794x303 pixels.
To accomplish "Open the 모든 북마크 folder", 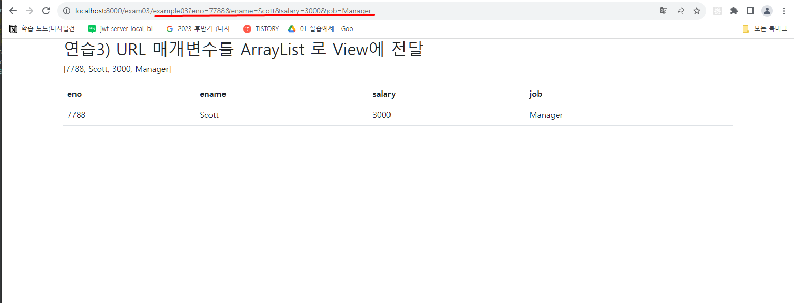I will coord(765,29).
